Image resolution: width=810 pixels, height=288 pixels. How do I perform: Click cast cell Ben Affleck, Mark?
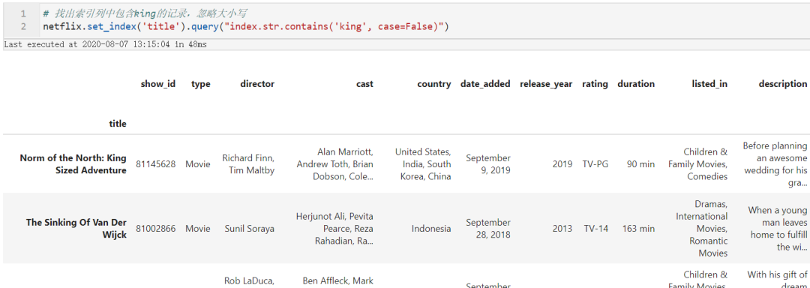pos(337,282)
